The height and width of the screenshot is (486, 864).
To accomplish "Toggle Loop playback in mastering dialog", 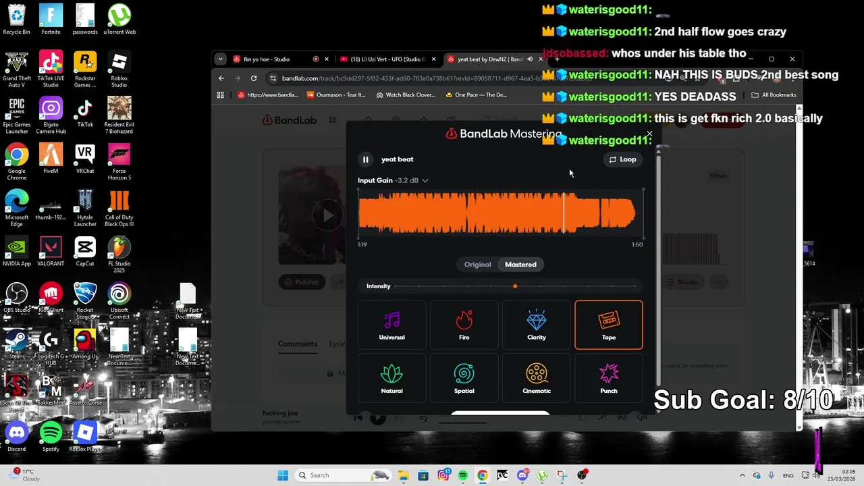I will click(x=622, y=159).
